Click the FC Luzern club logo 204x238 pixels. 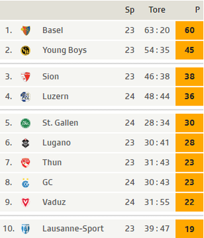(x=26, y=97)
